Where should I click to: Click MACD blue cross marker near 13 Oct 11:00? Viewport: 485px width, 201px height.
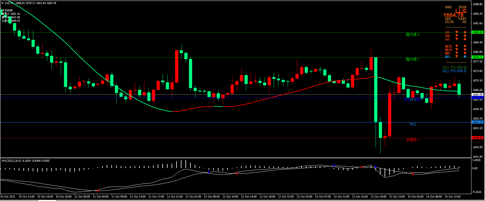click(334, 166)
